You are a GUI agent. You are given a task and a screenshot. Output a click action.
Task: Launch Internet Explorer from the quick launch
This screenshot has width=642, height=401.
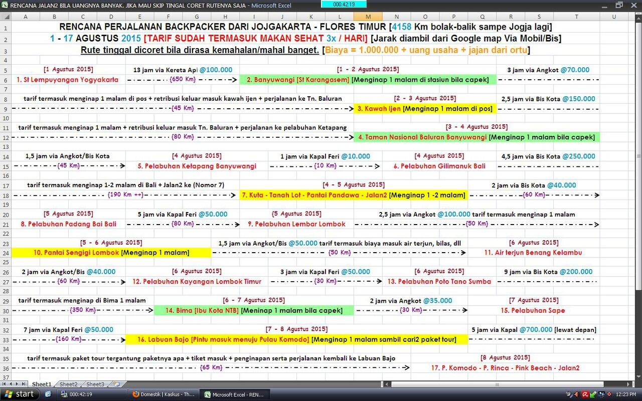tap(48, 394)
